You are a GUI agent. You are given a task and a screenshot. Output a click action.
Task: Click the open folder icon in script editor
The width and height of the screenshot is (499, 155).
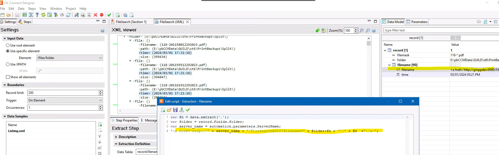[x=169, y=110]
